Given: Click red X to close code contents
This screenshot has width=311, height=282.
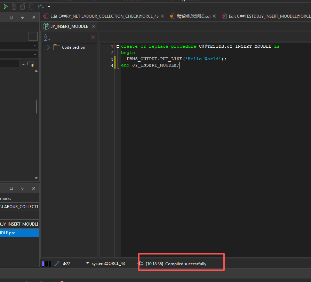Looking at the screenshot, I should [x=93, y=37].
